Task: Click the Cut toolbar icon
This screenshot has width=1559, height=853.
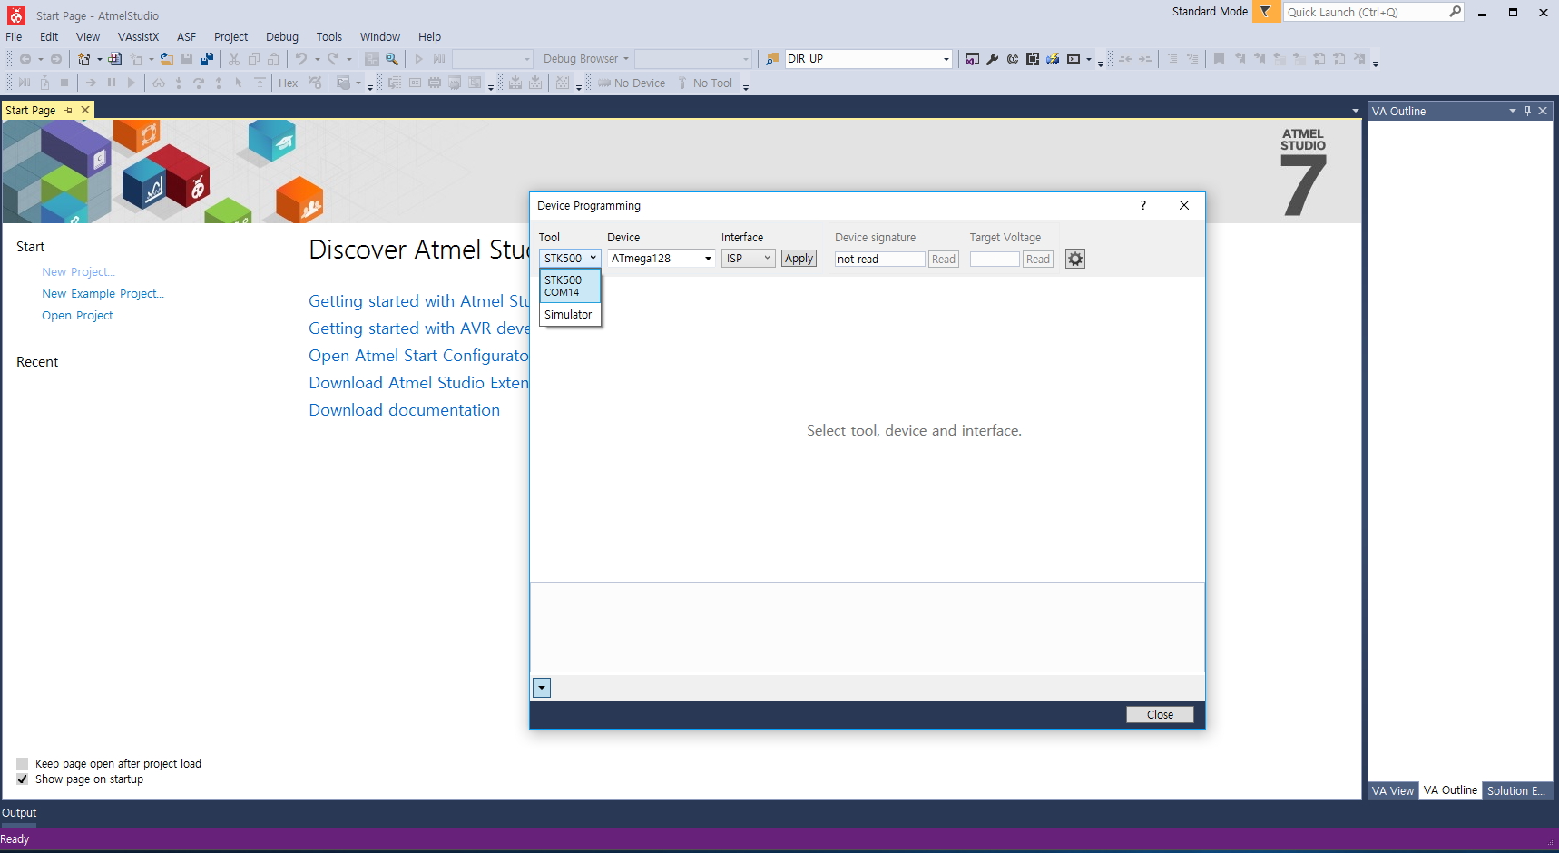Action: point(234,59)
